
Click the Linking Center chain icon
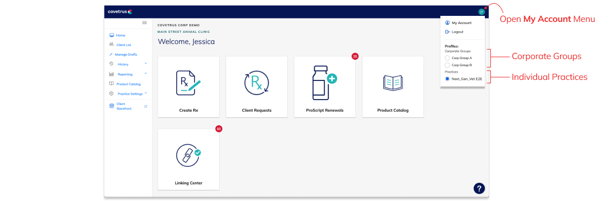[x=188, y=155]
